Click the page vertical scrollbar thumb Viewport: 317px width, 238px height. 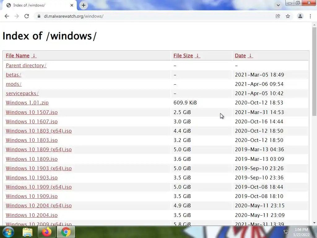pos(314,72)
